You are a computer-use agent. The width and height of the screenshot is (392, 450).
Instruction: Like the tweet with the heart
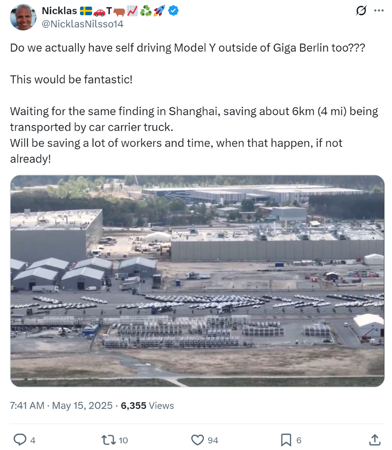[198, 440]
